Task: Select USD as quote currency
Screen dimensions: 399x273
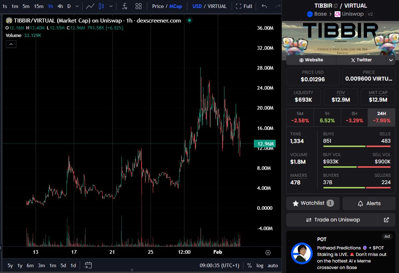Action: (197, 6)
